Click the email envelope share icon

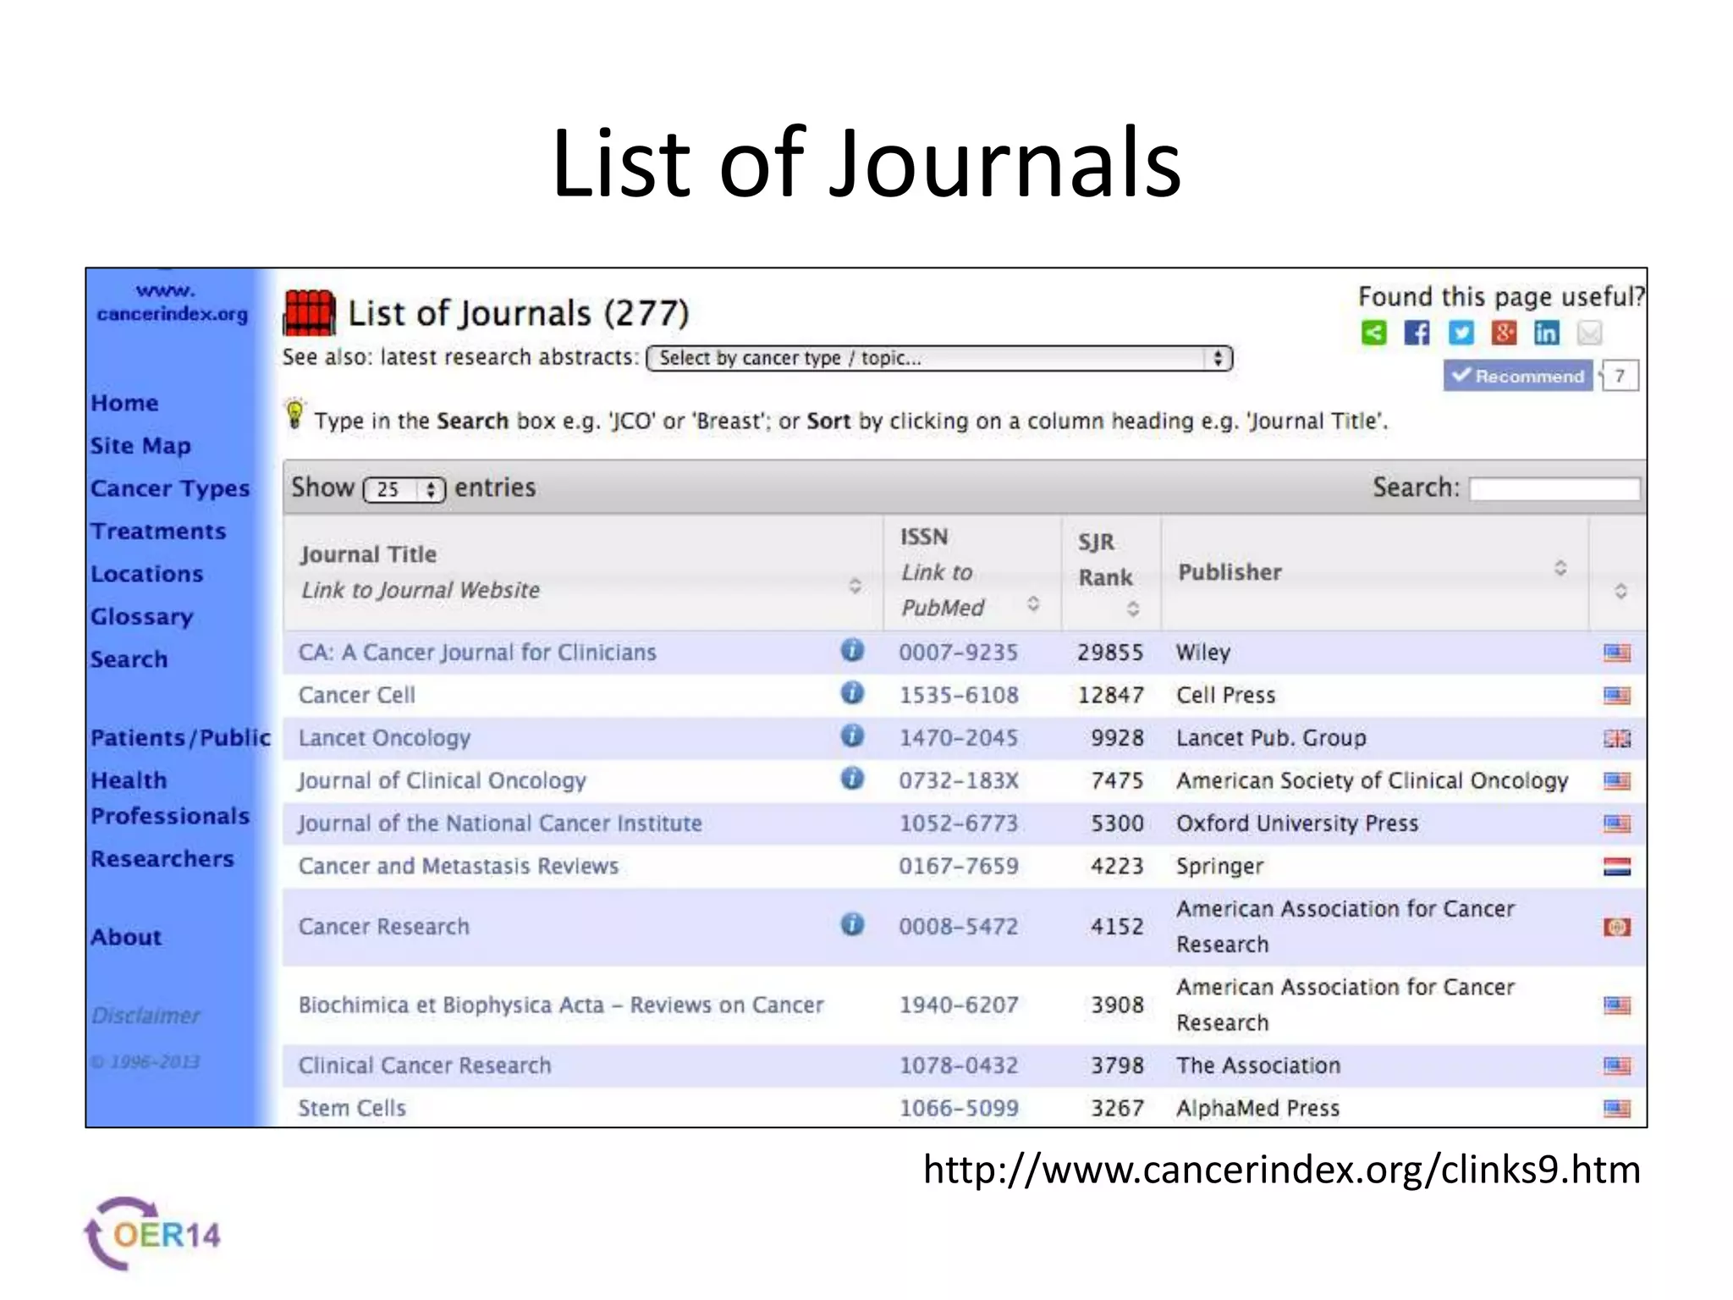click(1590, 333)
